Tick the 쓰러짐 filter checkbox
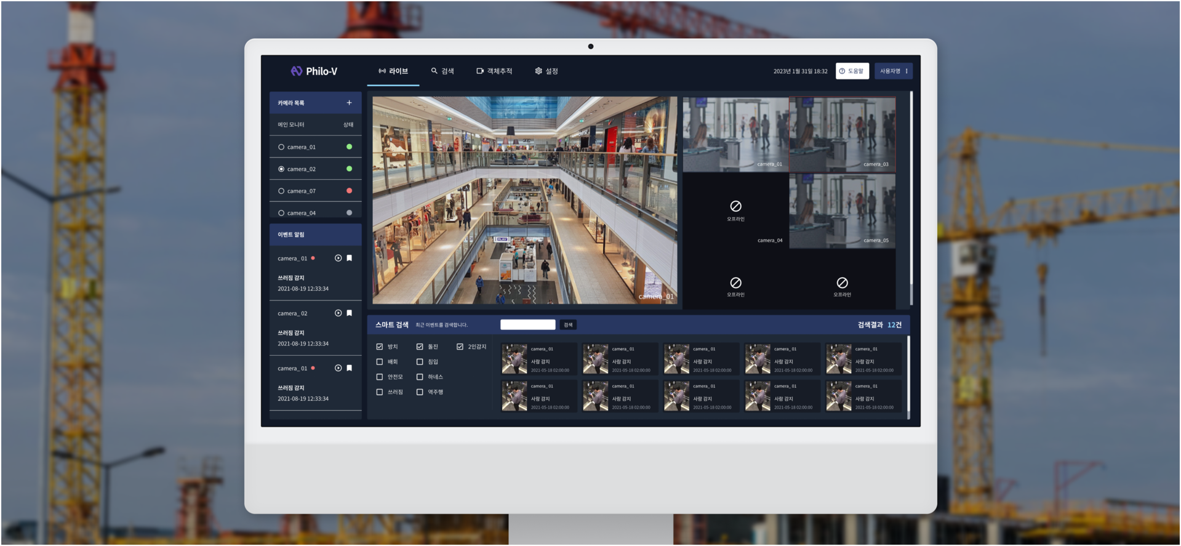Image resolution: width=1181 pixels, height=546 pixels. click(379, 392)
